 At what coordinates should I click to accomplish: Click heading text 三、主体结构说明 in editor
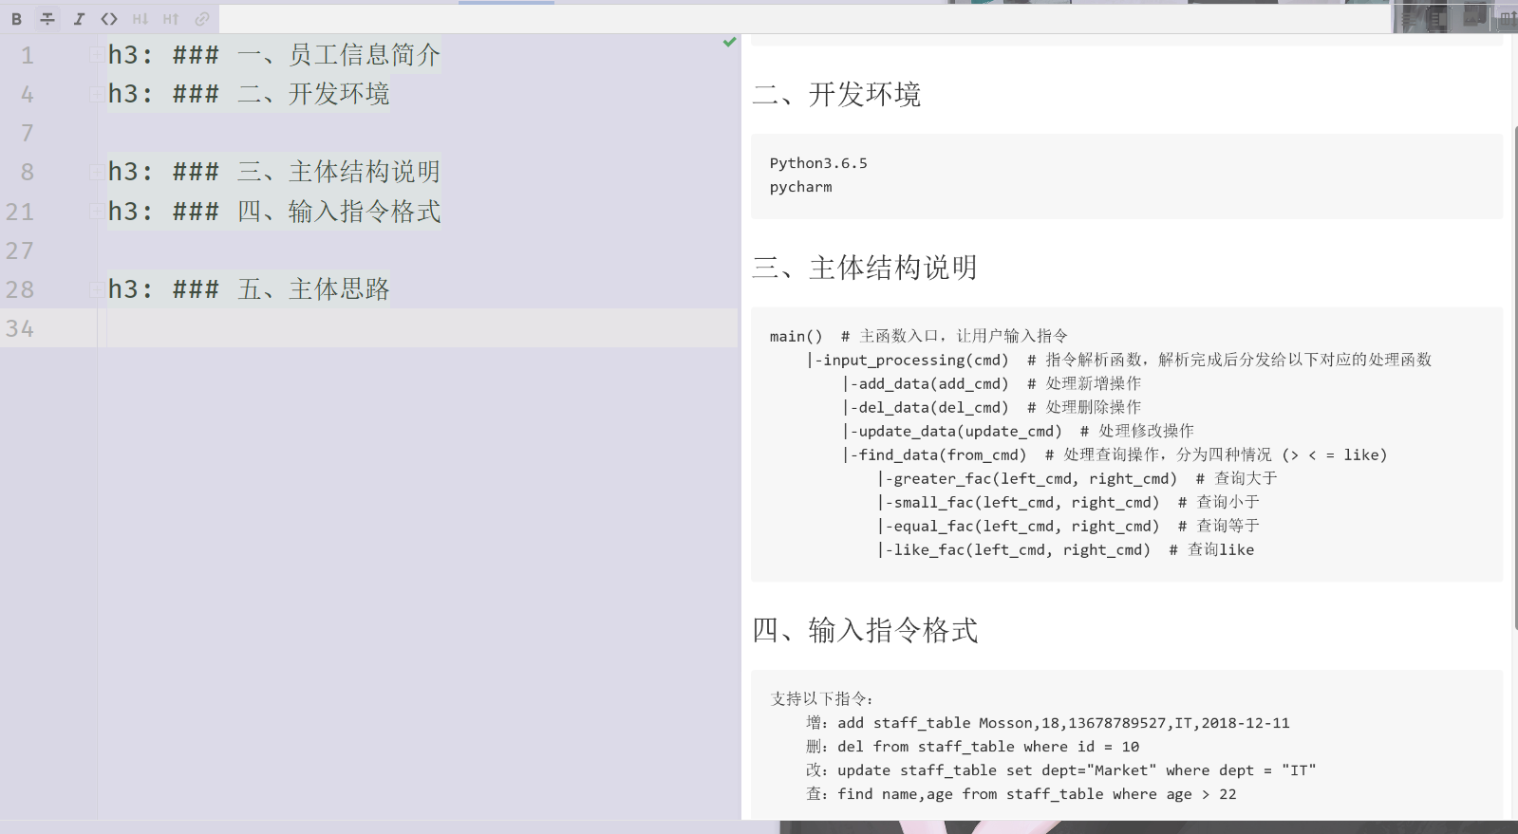pos(339,172)
